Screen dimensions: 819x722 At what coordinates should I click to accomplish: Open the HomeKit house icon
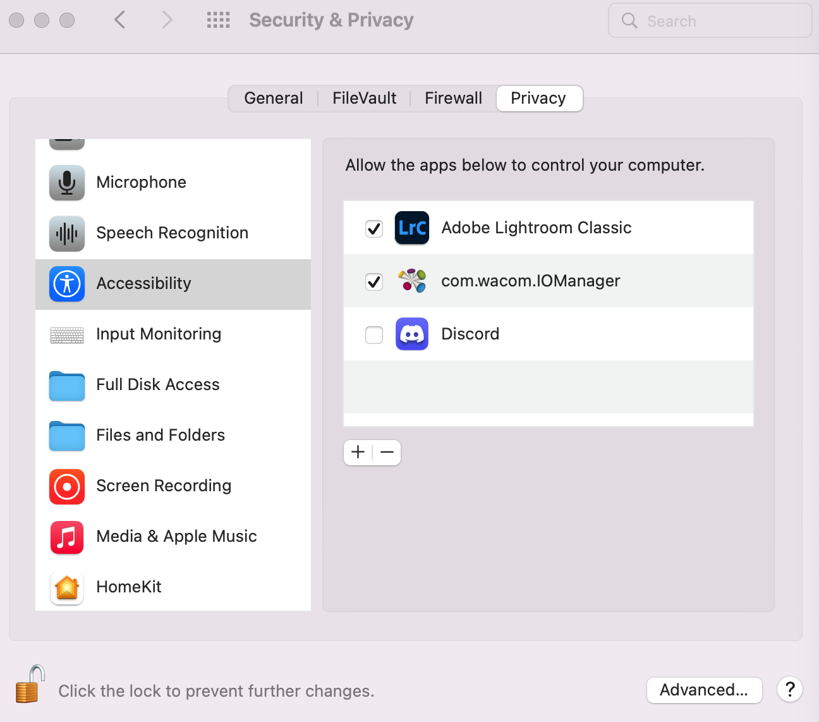pyautogui.click(x=67, y=587)
